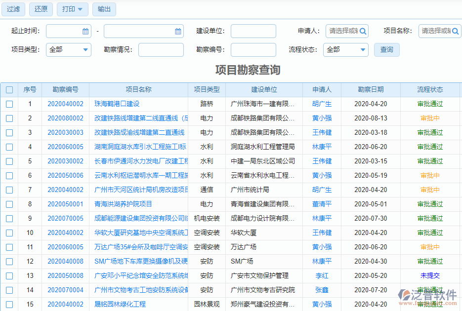Click the 勘察情况 input box
The image size is (462, 311).
click(x=161, y=49)
